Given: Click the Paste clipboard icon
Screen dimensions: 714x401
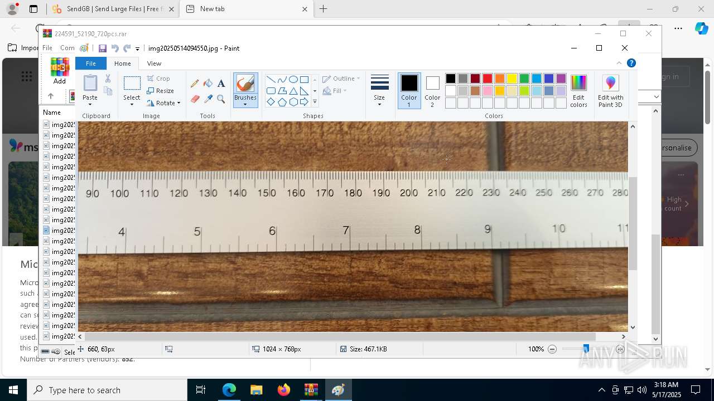Looking at the screenshot, I should tap(90, 84).
